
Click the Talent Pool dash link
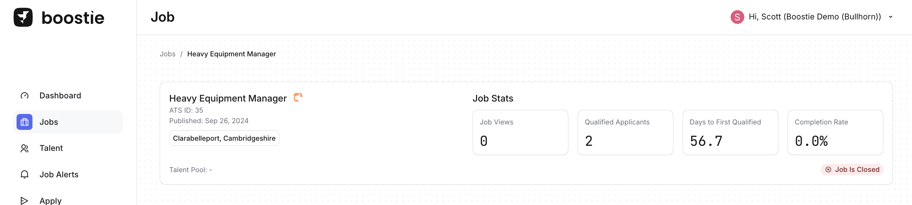[211, 170]
